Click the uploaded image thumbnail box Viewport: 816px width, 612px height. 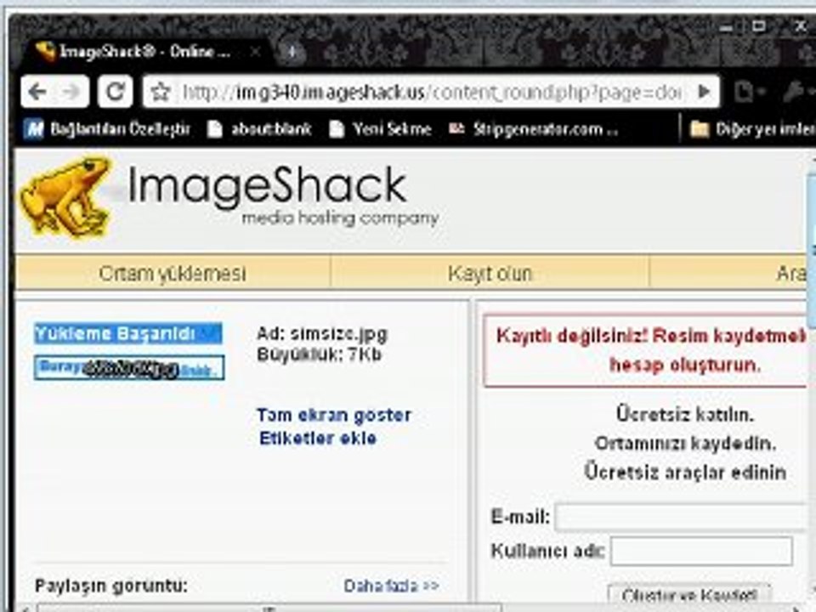click(x=129, y=368)
